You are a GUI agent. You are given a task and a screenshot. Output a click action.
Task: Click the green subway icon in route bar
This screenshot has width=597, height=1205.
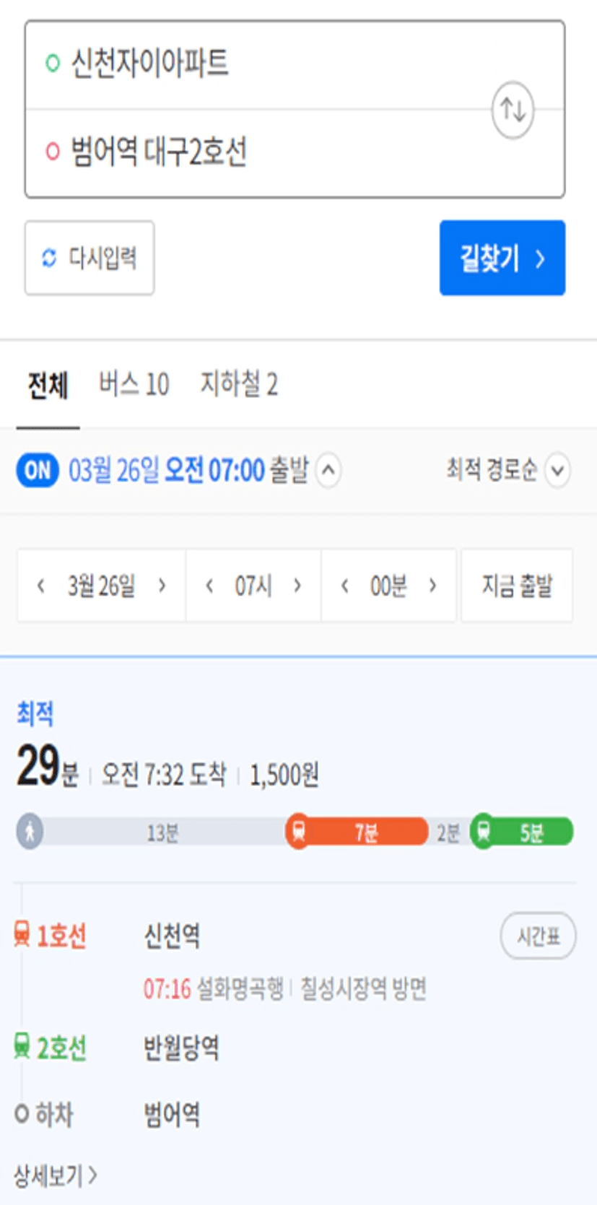tap(483, 832)
